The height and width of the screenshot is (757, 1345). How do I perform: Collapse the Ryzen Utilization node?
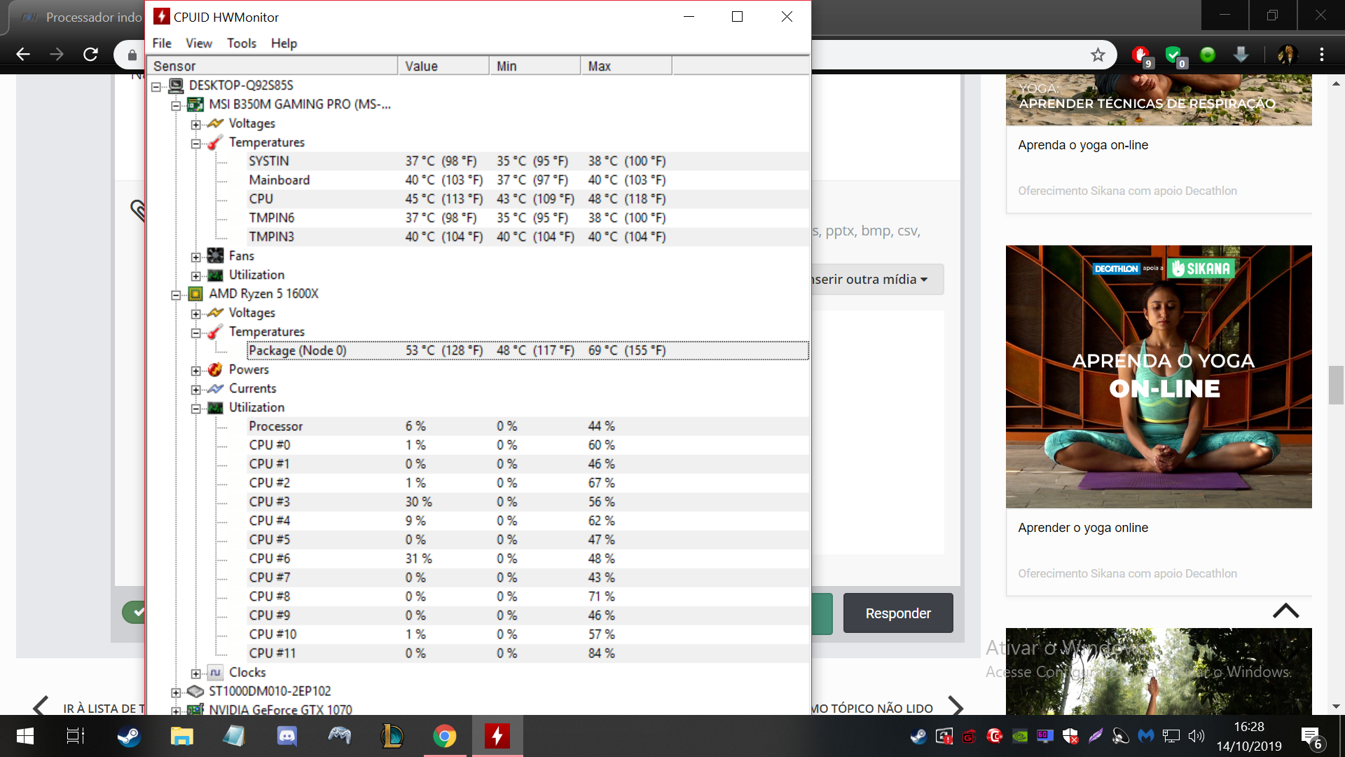196,409
